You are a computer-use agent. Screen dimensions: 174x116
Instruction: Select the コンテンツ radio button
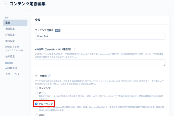point(36,88)
